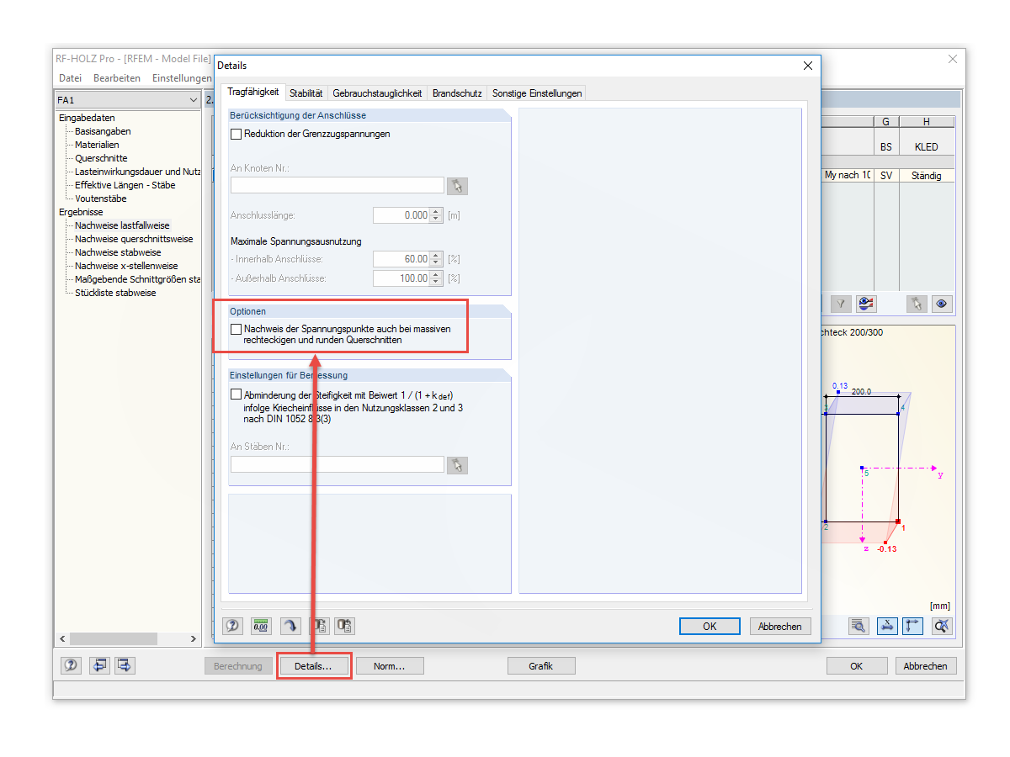Image resolution: width=1010 pixels, height=757 pixels.
Task: Click the reset defaults arrow icon
Action: tap(290, 626)
